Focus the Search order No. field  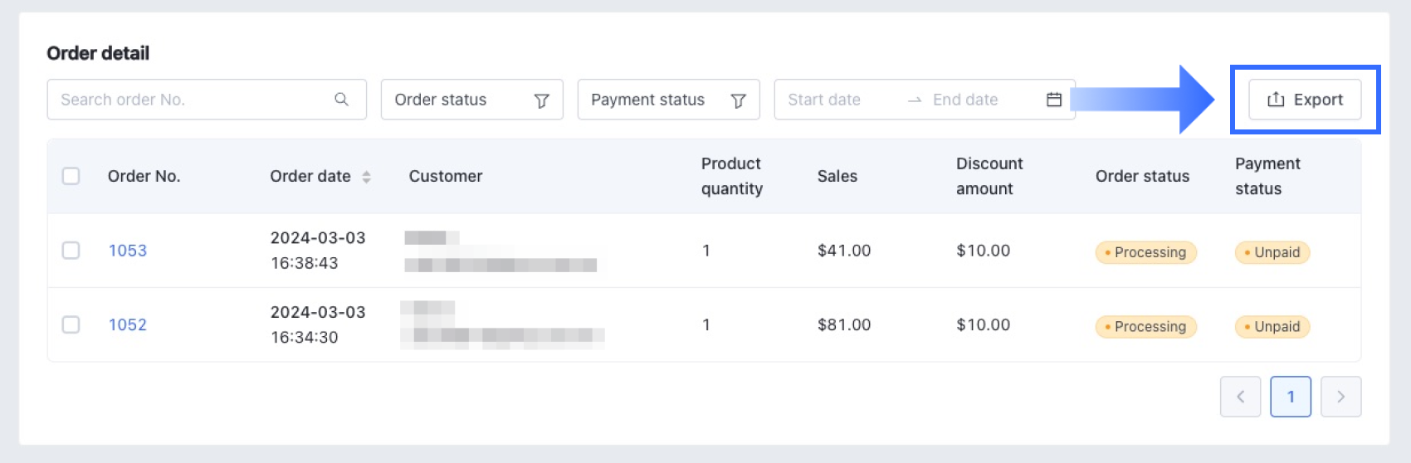[191, 100]
